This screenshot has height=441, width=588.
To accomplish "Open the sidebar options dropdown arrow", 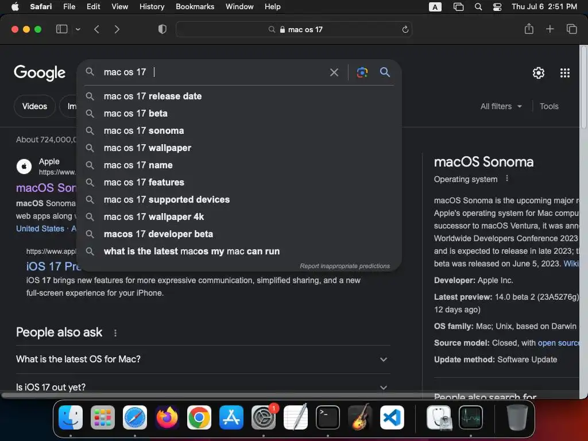I will pos(78,29).
